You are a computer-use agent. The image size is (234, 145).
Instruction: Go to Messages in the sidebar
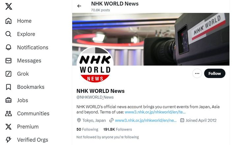click(23, 60)
